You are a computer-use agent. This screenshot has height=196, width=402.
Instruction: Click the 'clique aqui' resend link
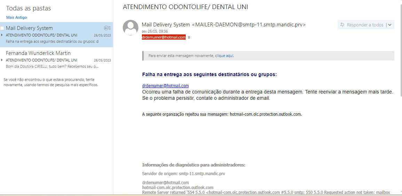[x=224, y=56]
